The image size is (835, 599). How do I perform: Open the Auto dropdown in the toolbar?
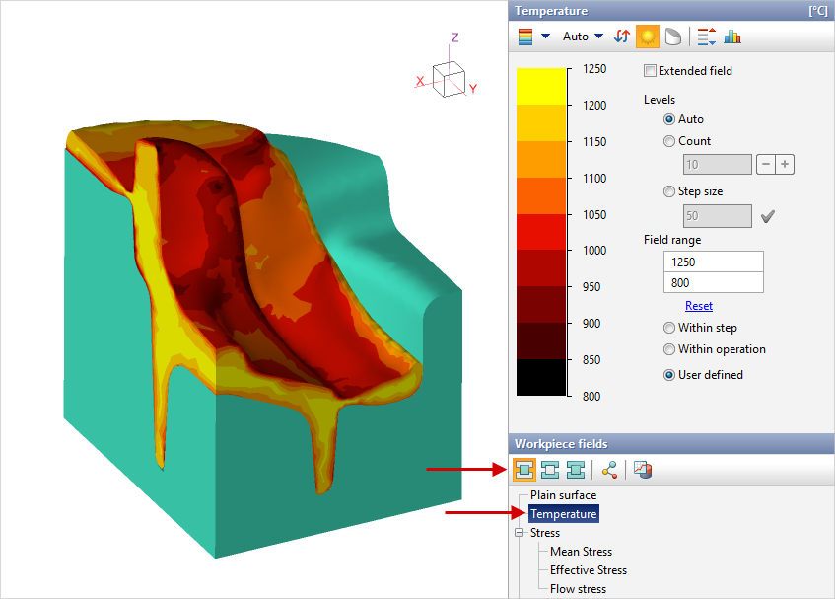(x=582, y=37)
